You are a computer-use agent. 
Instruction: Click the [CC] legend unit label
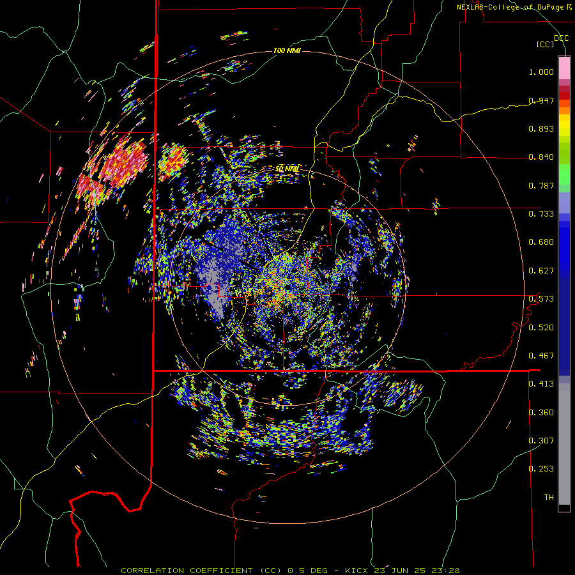(546, 44)
